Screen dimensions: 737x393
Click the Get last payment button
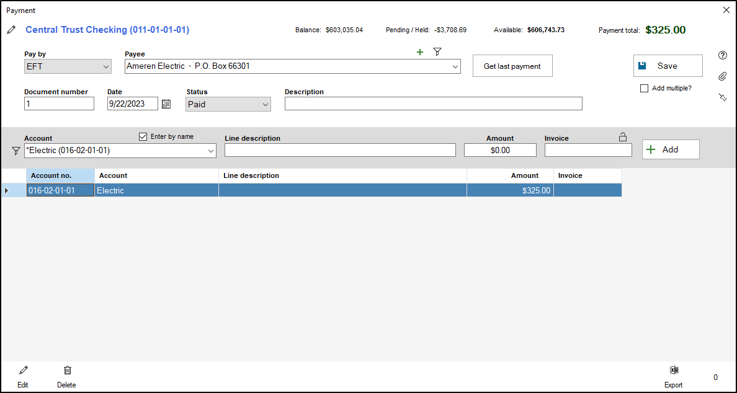tap(512, 66)
